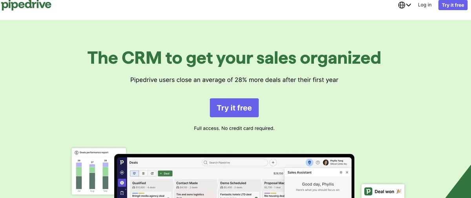Click the Log in link
This screenshot has height=198, width=471.
(x=425, y=5)
